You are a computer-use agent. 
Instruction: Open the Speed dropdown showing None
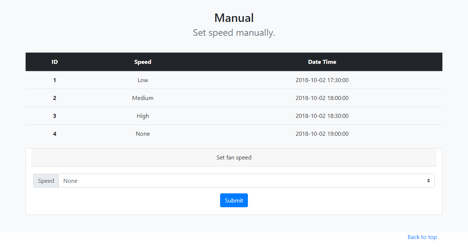coord(246,181)
